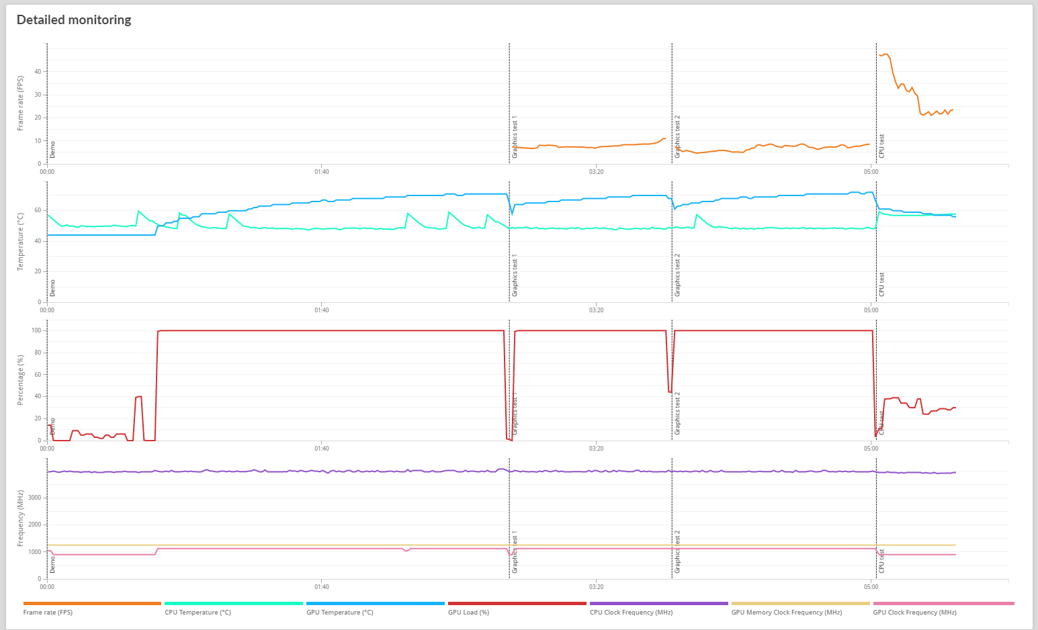Toggle the Frame rate (FPS) legend label

48,613
